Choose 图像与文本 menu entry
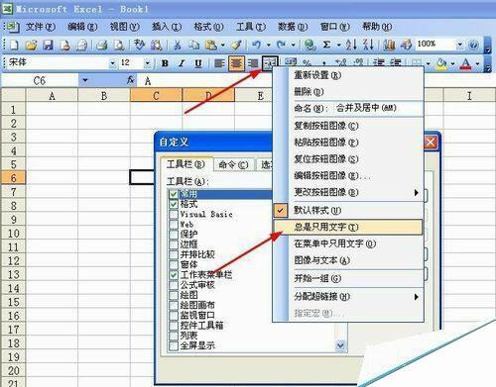 [348, 260]
